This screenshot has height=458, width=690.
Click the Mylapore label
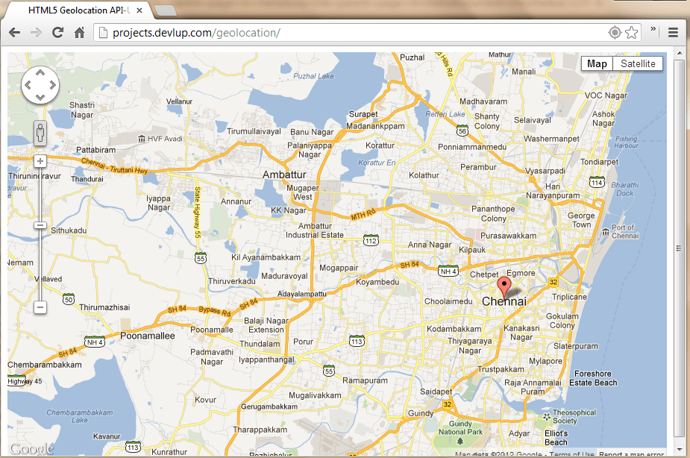(x=546, y=361)
